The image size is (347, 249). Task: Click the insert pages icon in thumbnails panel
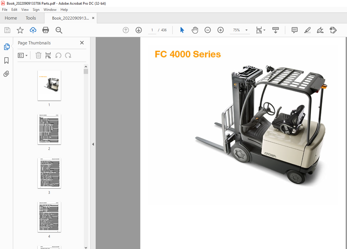pyautogui.click(x=48, y=55)
